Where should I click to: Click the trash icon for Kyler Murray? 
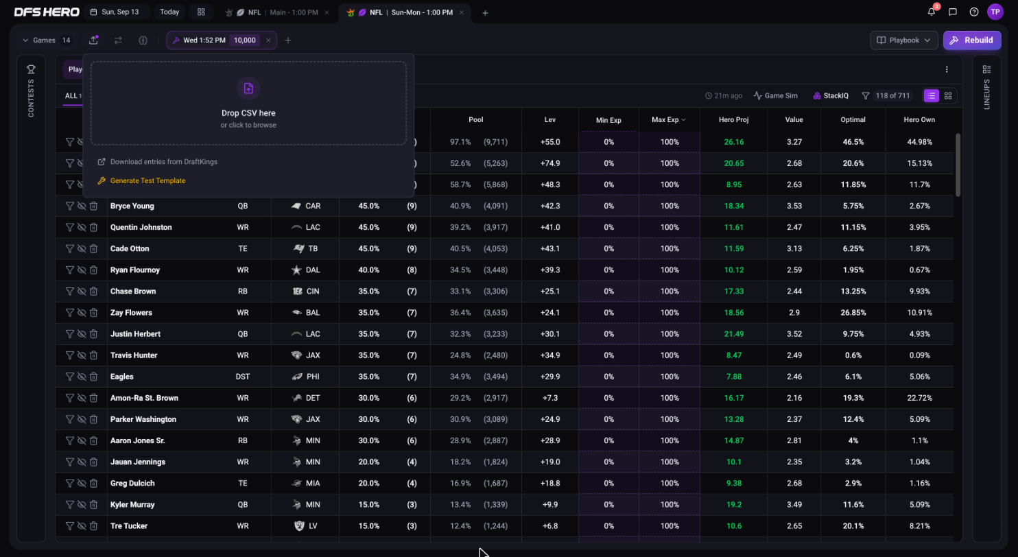pos(93,504)
